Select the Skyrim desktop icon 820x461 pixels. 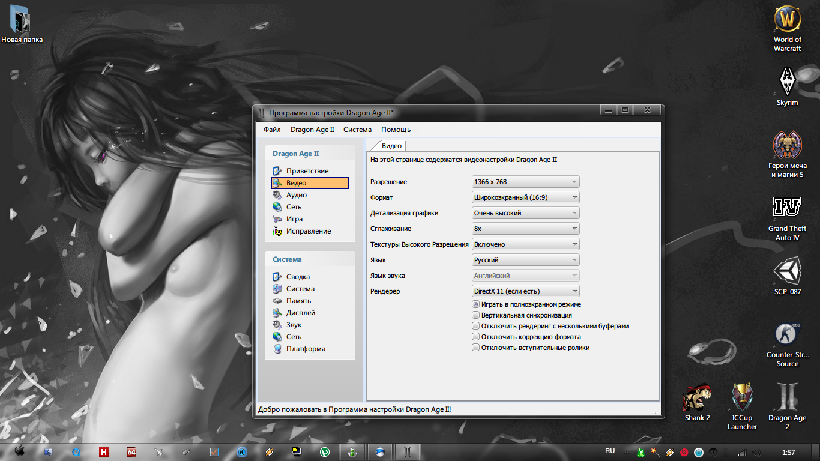point(787,87)
